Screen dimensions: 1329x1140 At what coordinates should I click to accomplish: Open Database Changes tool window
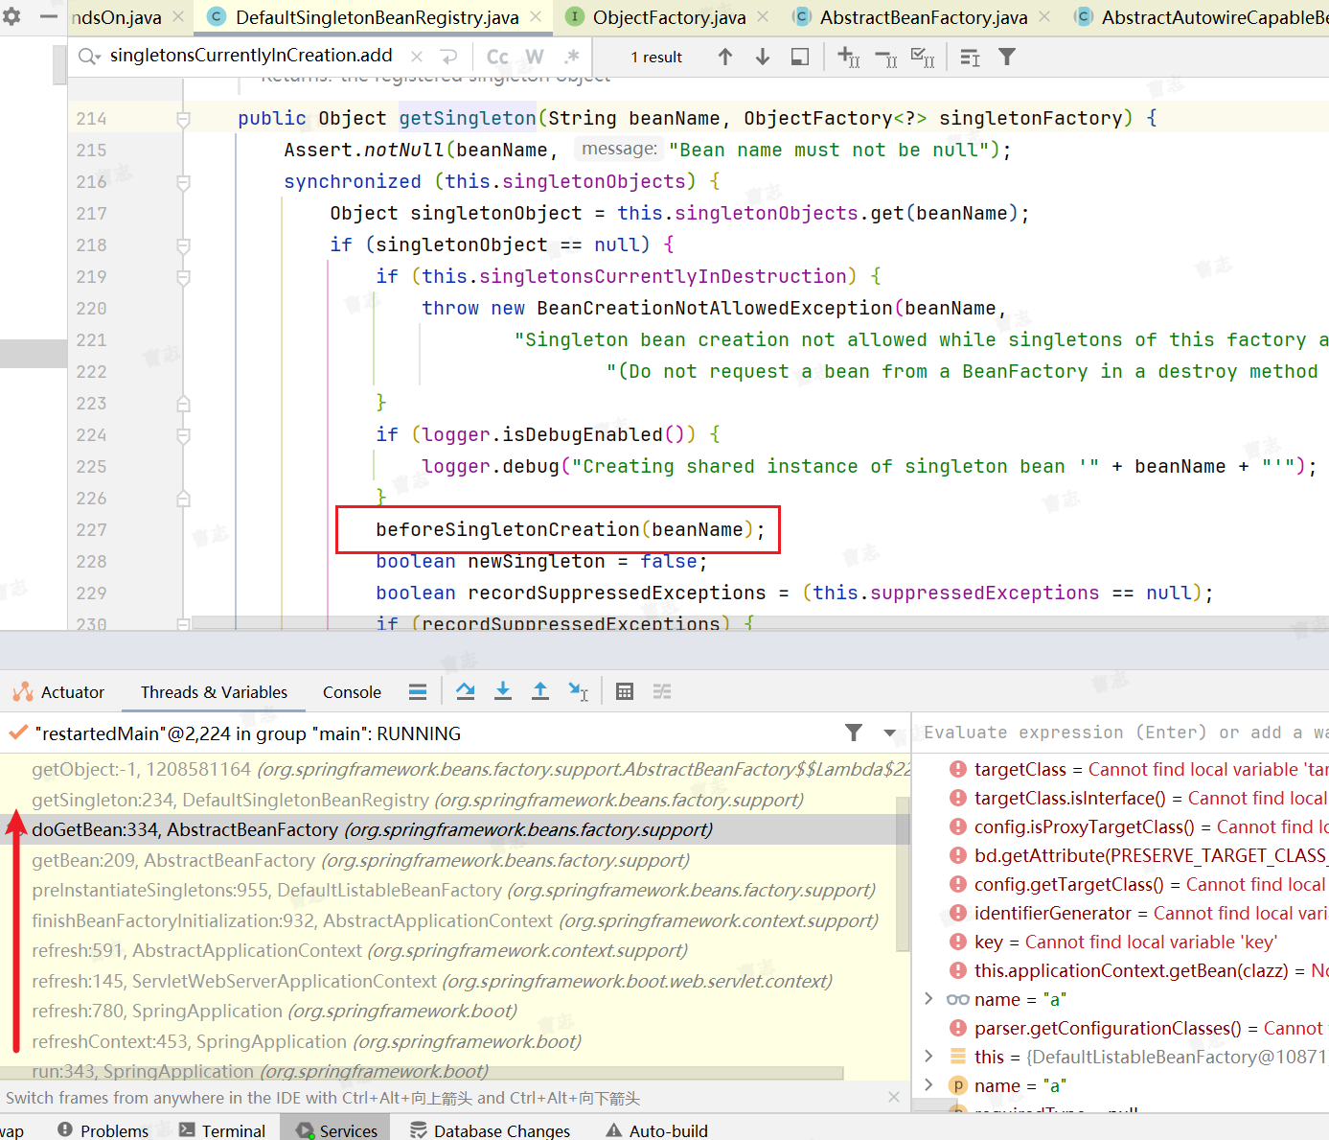point(490,1130)
